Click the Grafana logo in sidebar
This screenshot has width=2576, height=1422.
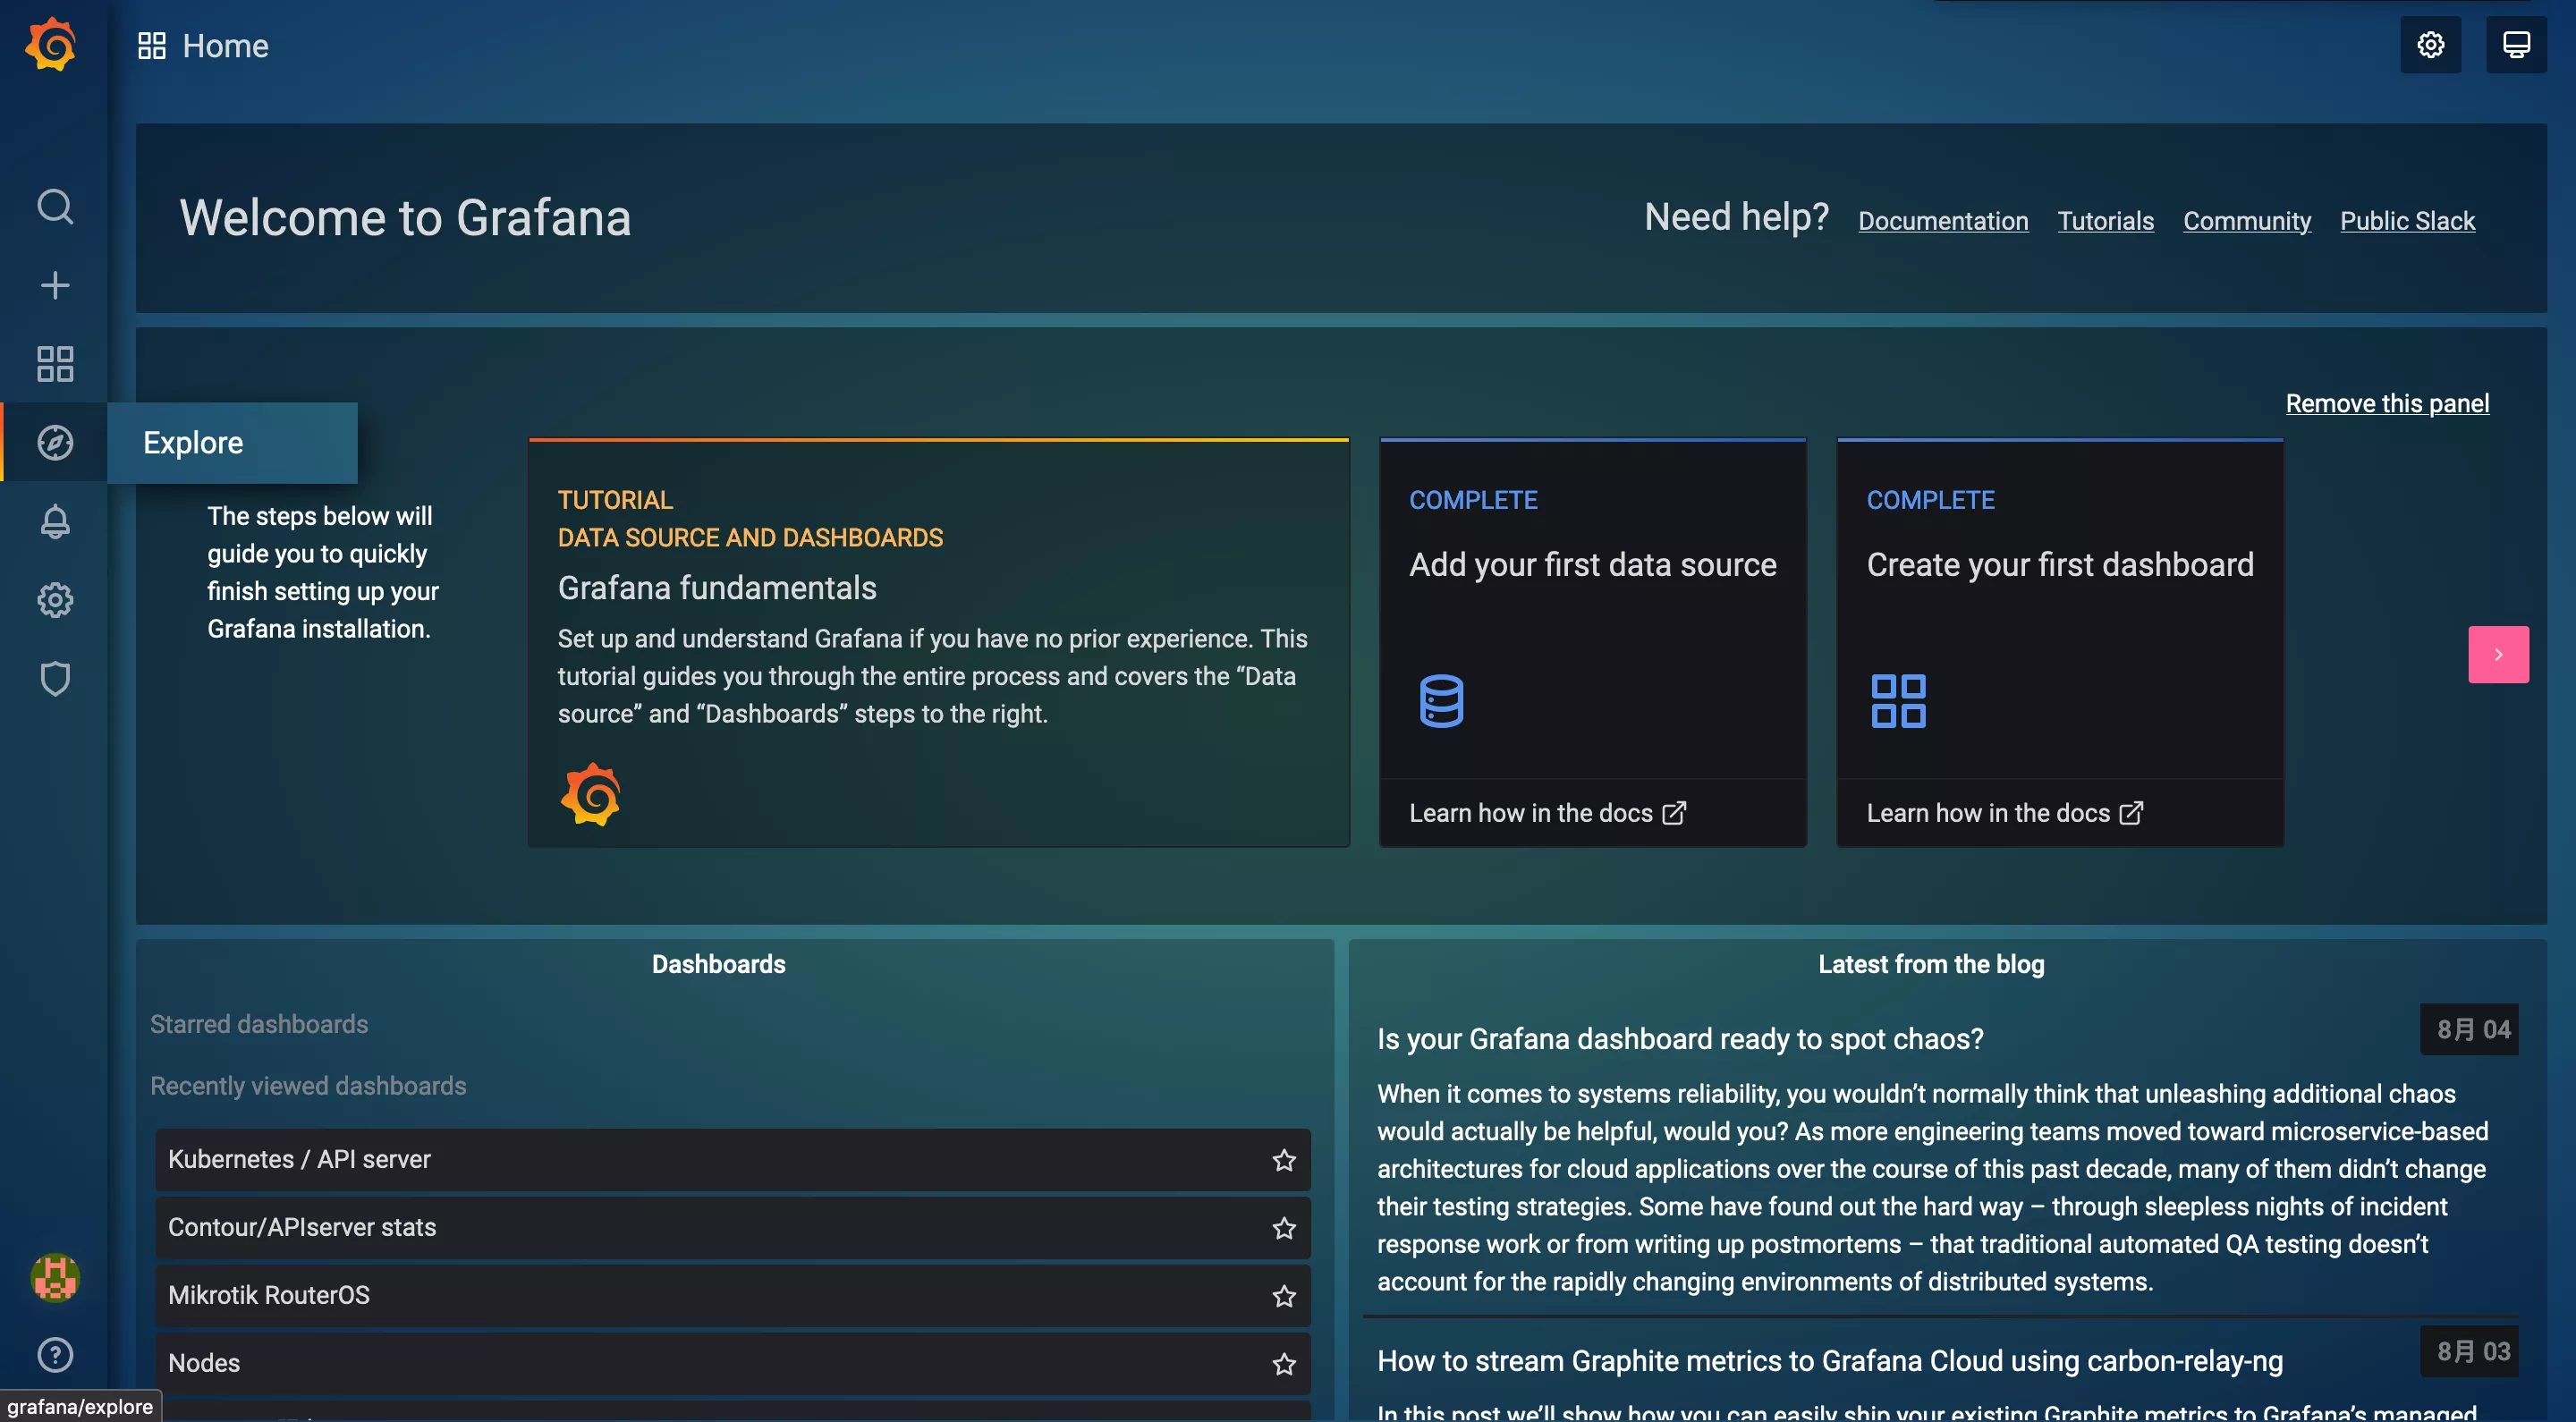tap(51, 45)
